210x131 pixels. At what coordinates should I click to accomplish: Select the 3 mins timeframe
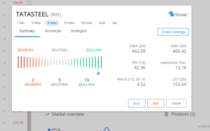coord(36,23)
